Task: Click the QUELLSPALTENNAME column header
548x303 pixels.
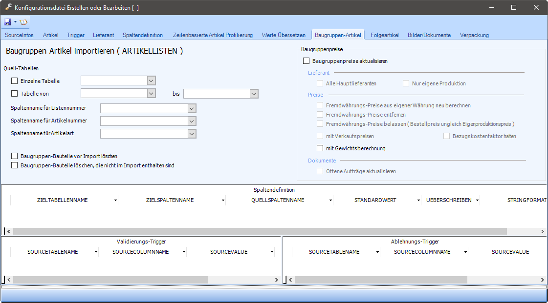Action: pos(278,201)
